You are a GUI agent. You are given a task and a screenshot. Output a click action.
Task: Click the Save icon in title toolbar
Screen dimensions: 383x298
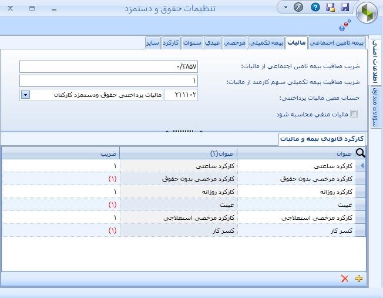click(345, 8)
